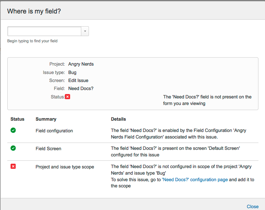Click the Status column header
Image resolution: width=265 pixels, height=210 pixels.
click(17, 119)
